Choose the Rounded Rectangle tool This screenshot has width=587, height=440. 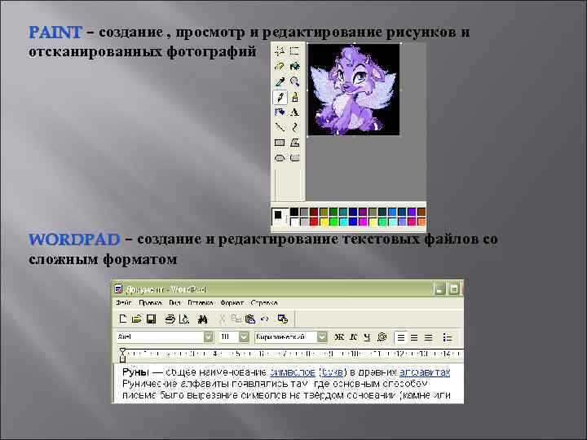[x=295, y=158]
